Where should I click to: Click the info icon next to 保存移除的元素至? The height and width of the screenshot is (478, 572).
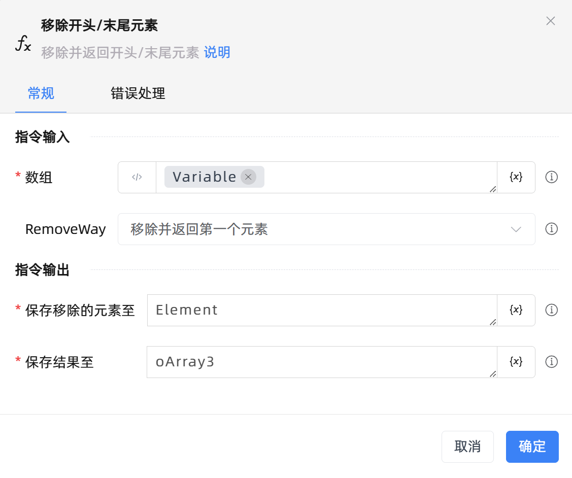(x=551, y=310)
